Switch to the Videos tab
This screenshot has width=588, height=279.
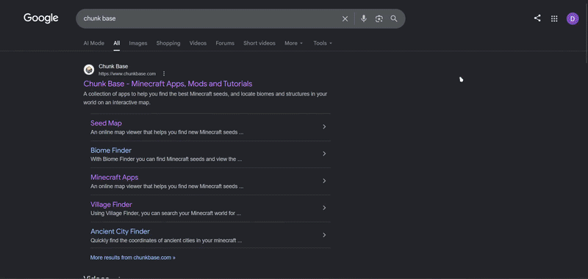click(x=198, y=43)
